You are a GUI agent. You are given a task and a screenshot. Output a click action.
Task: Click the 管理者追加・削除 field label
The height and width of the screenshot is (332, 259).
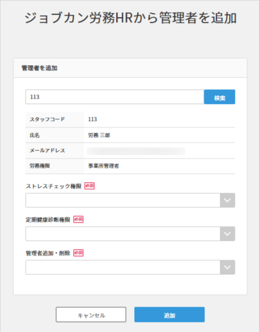(48, 253)
